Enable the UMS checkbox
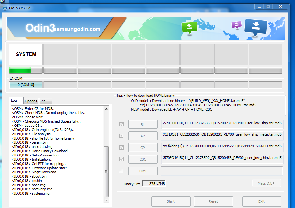The image size is (295, 208). tap(121, 171)
